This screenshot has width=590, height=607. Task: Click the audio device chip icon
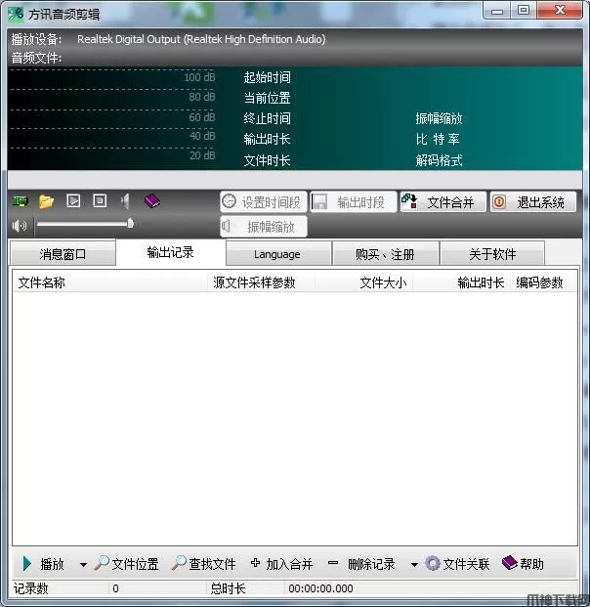point(20,201)
